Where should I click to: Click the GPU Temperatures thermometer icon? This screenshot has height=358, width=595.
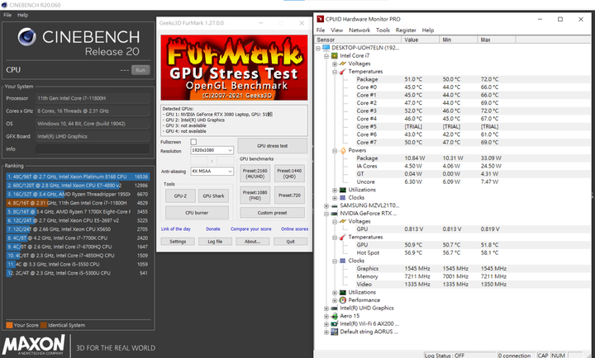343,237
